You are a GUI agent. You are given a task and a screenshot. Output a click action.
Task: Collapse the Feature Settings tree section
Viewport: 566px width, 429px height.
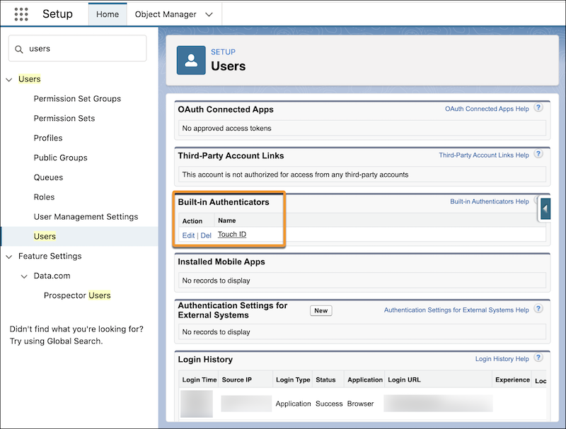(x=9, y=257)
